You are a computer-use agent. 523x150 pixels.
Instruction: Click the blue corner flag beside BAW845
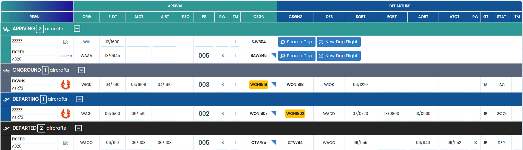click(273, 55)
